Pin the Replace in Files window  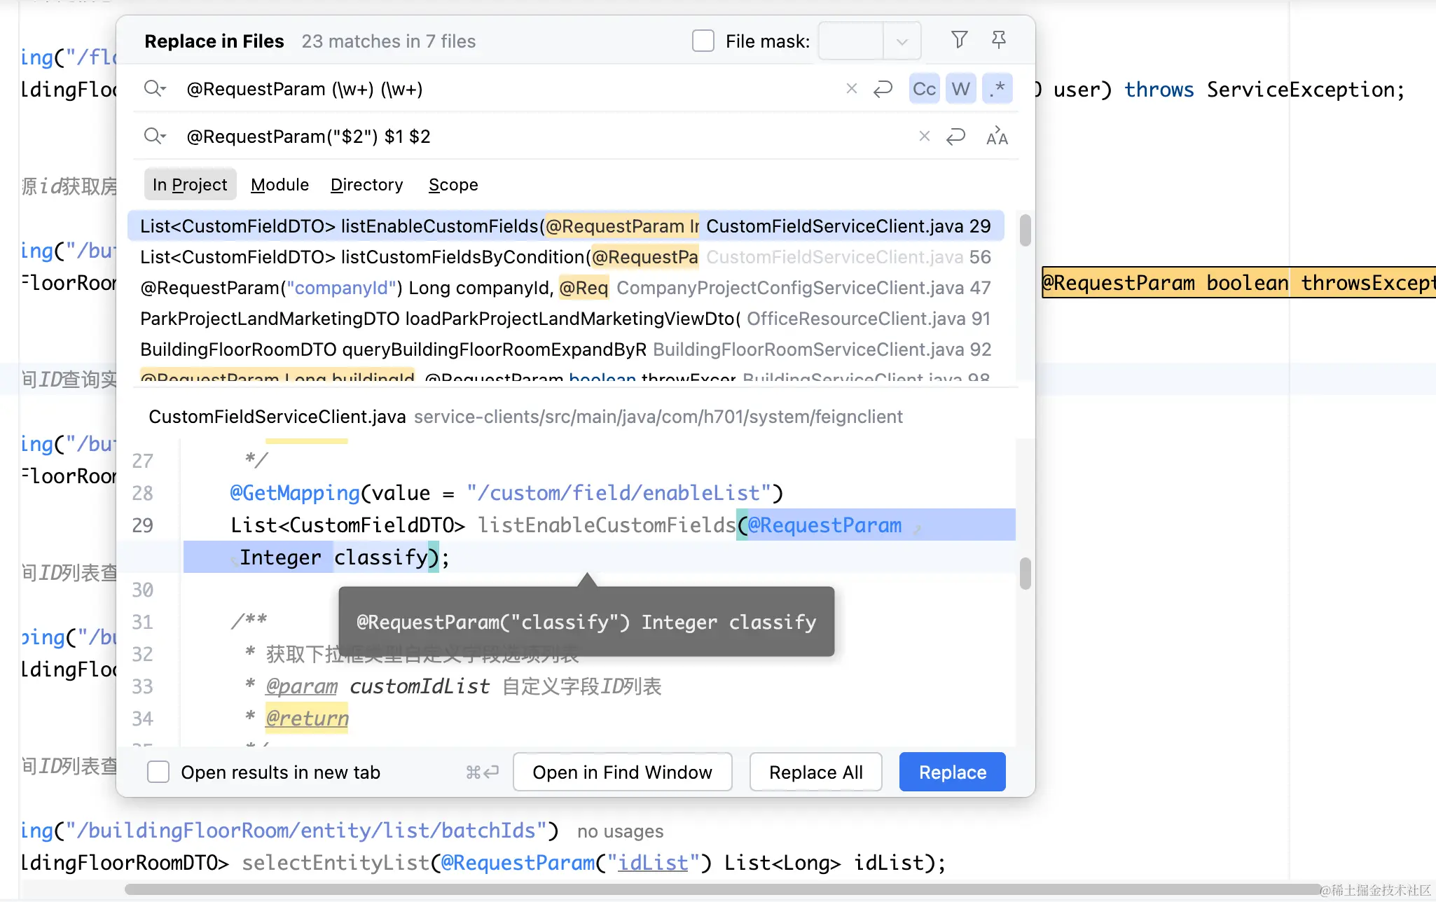(999, 40)
